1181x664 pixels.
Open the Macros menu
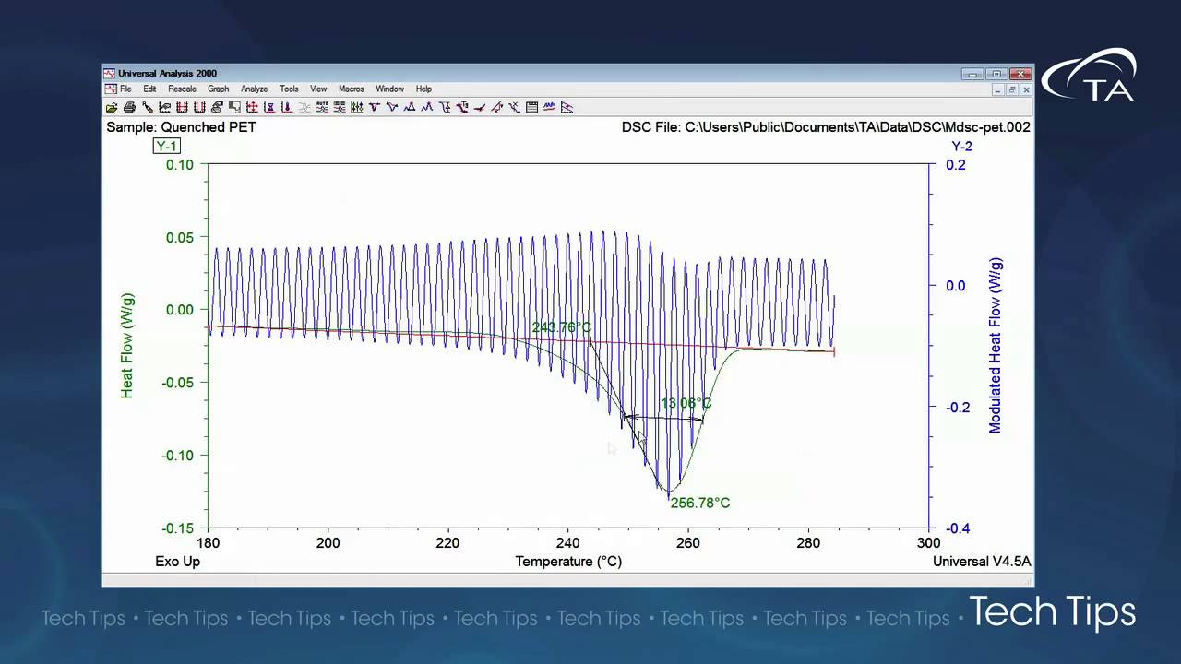click(x=351, y=89)
